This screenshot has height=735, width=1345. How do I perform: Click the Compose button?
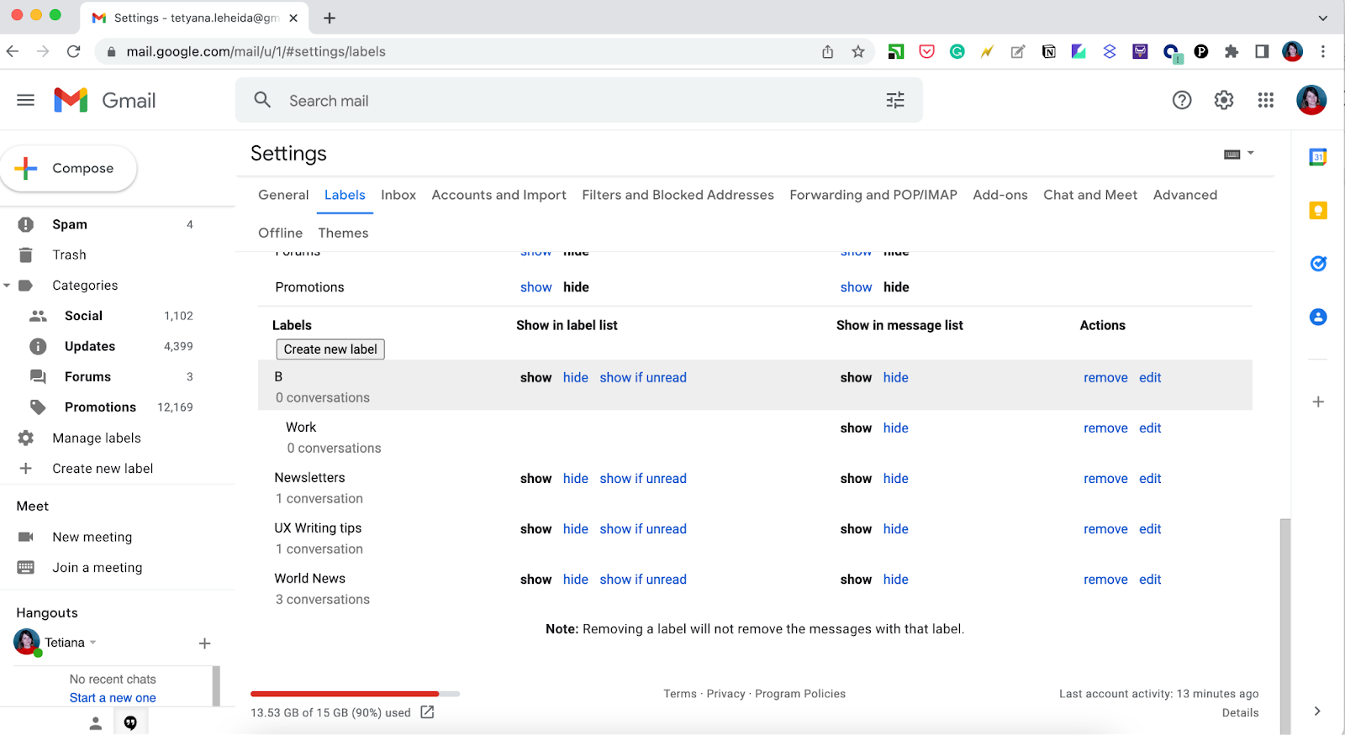click(x=69, y=168)
